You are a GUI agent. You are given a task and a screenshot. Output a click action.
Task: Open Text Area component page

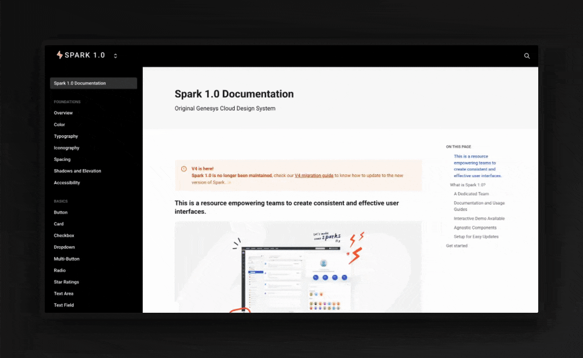coord(64,293)
